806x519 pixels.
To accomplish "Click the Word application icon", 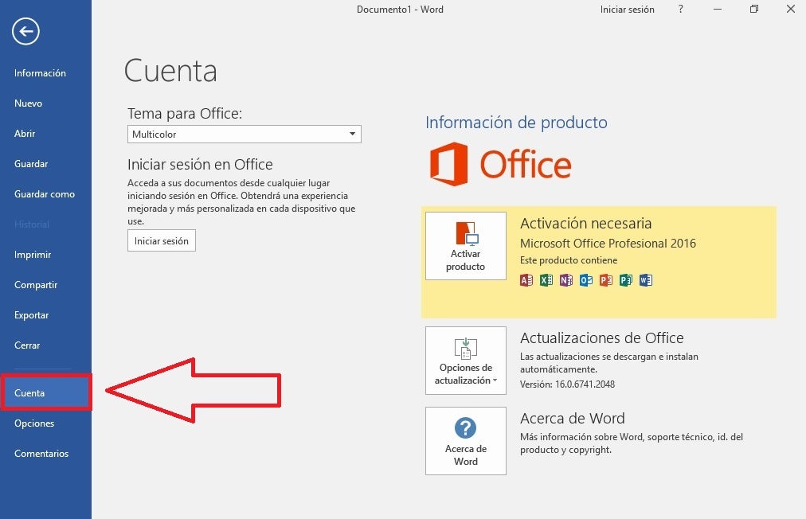I will coord(645,279).
